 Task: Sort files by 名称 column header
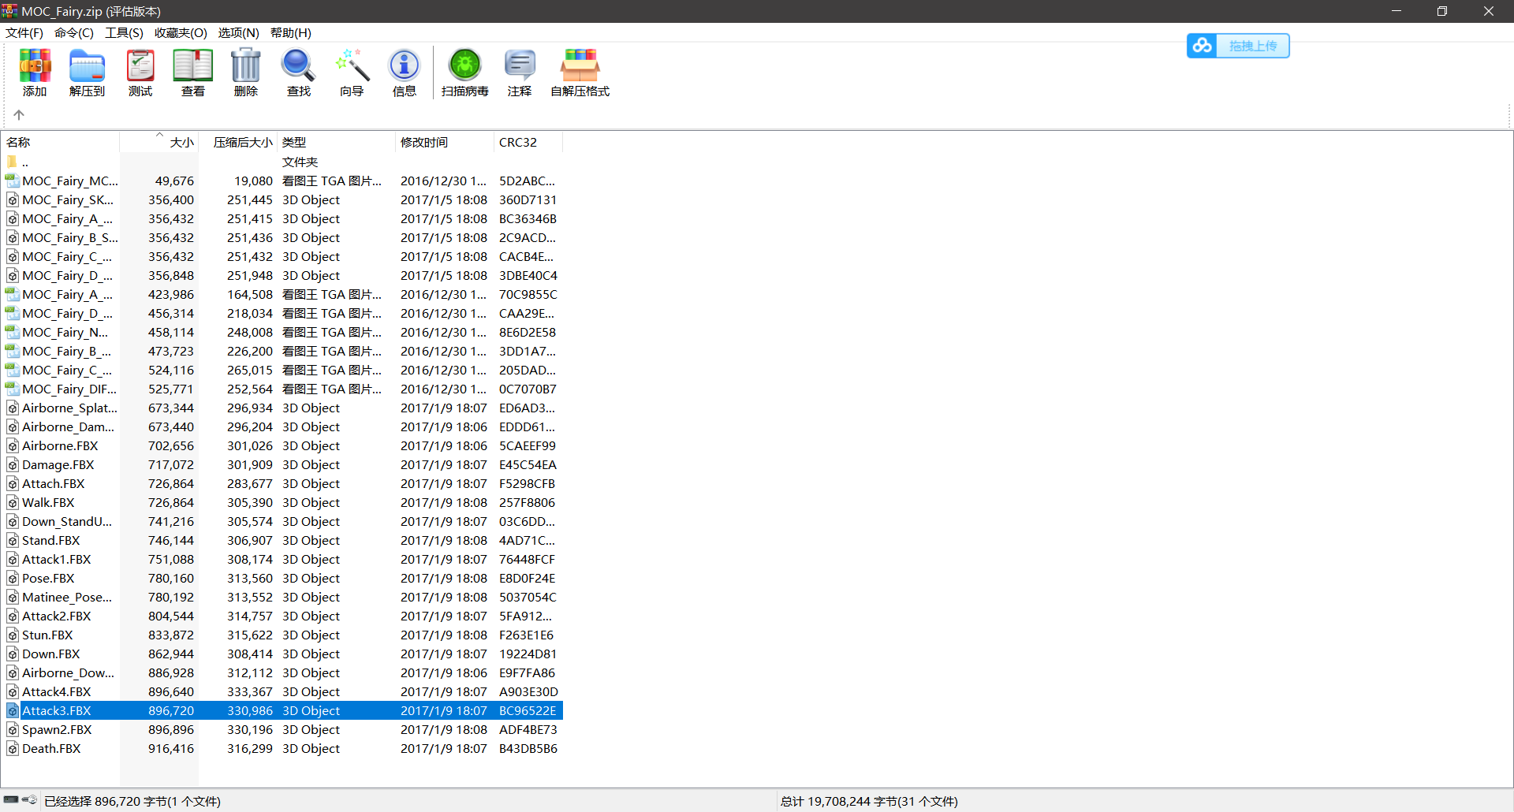coord(19,143)
